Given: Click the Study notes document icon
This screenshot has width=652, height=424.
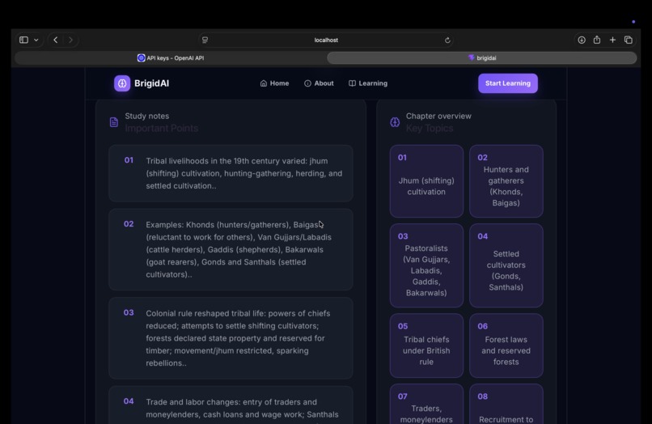Looking at the screenshot, I should (x=113, y=122).
